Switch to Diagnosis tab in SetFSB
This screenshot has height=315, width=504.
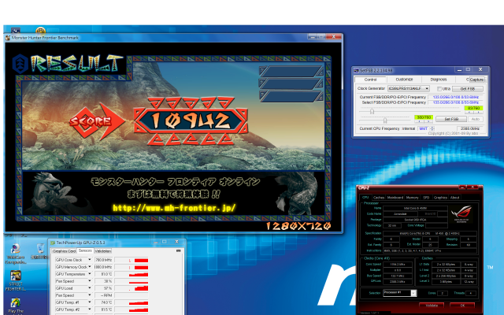pos(439,80)
